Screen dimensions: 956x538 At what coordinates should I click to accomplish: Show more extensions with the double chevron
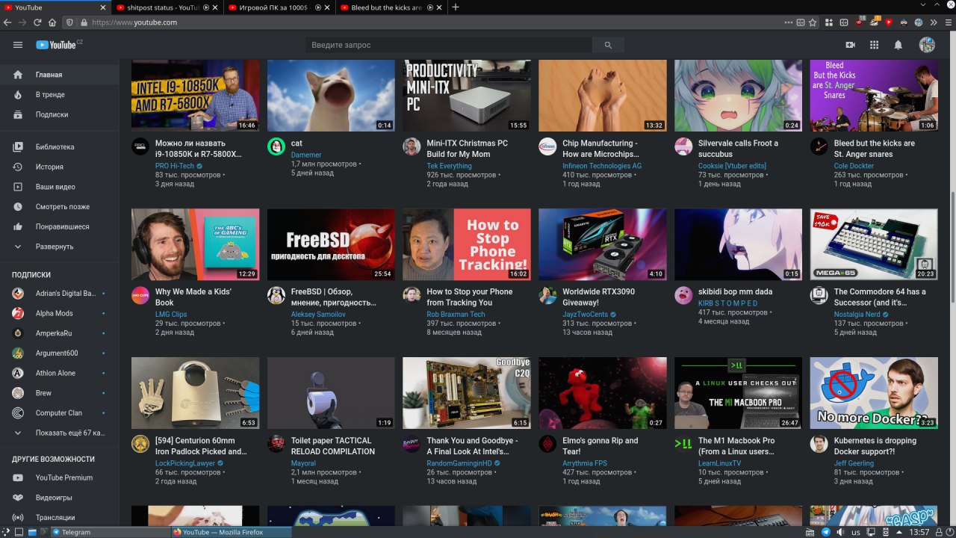point(934,22)
